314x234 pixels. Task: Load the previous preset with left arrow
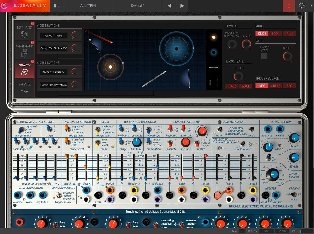[170, 6]
